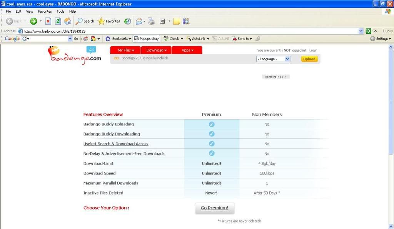Open the Mail envelope icon
The width and height of the screenshot is (394, 229).
click(x=139, y=21)
